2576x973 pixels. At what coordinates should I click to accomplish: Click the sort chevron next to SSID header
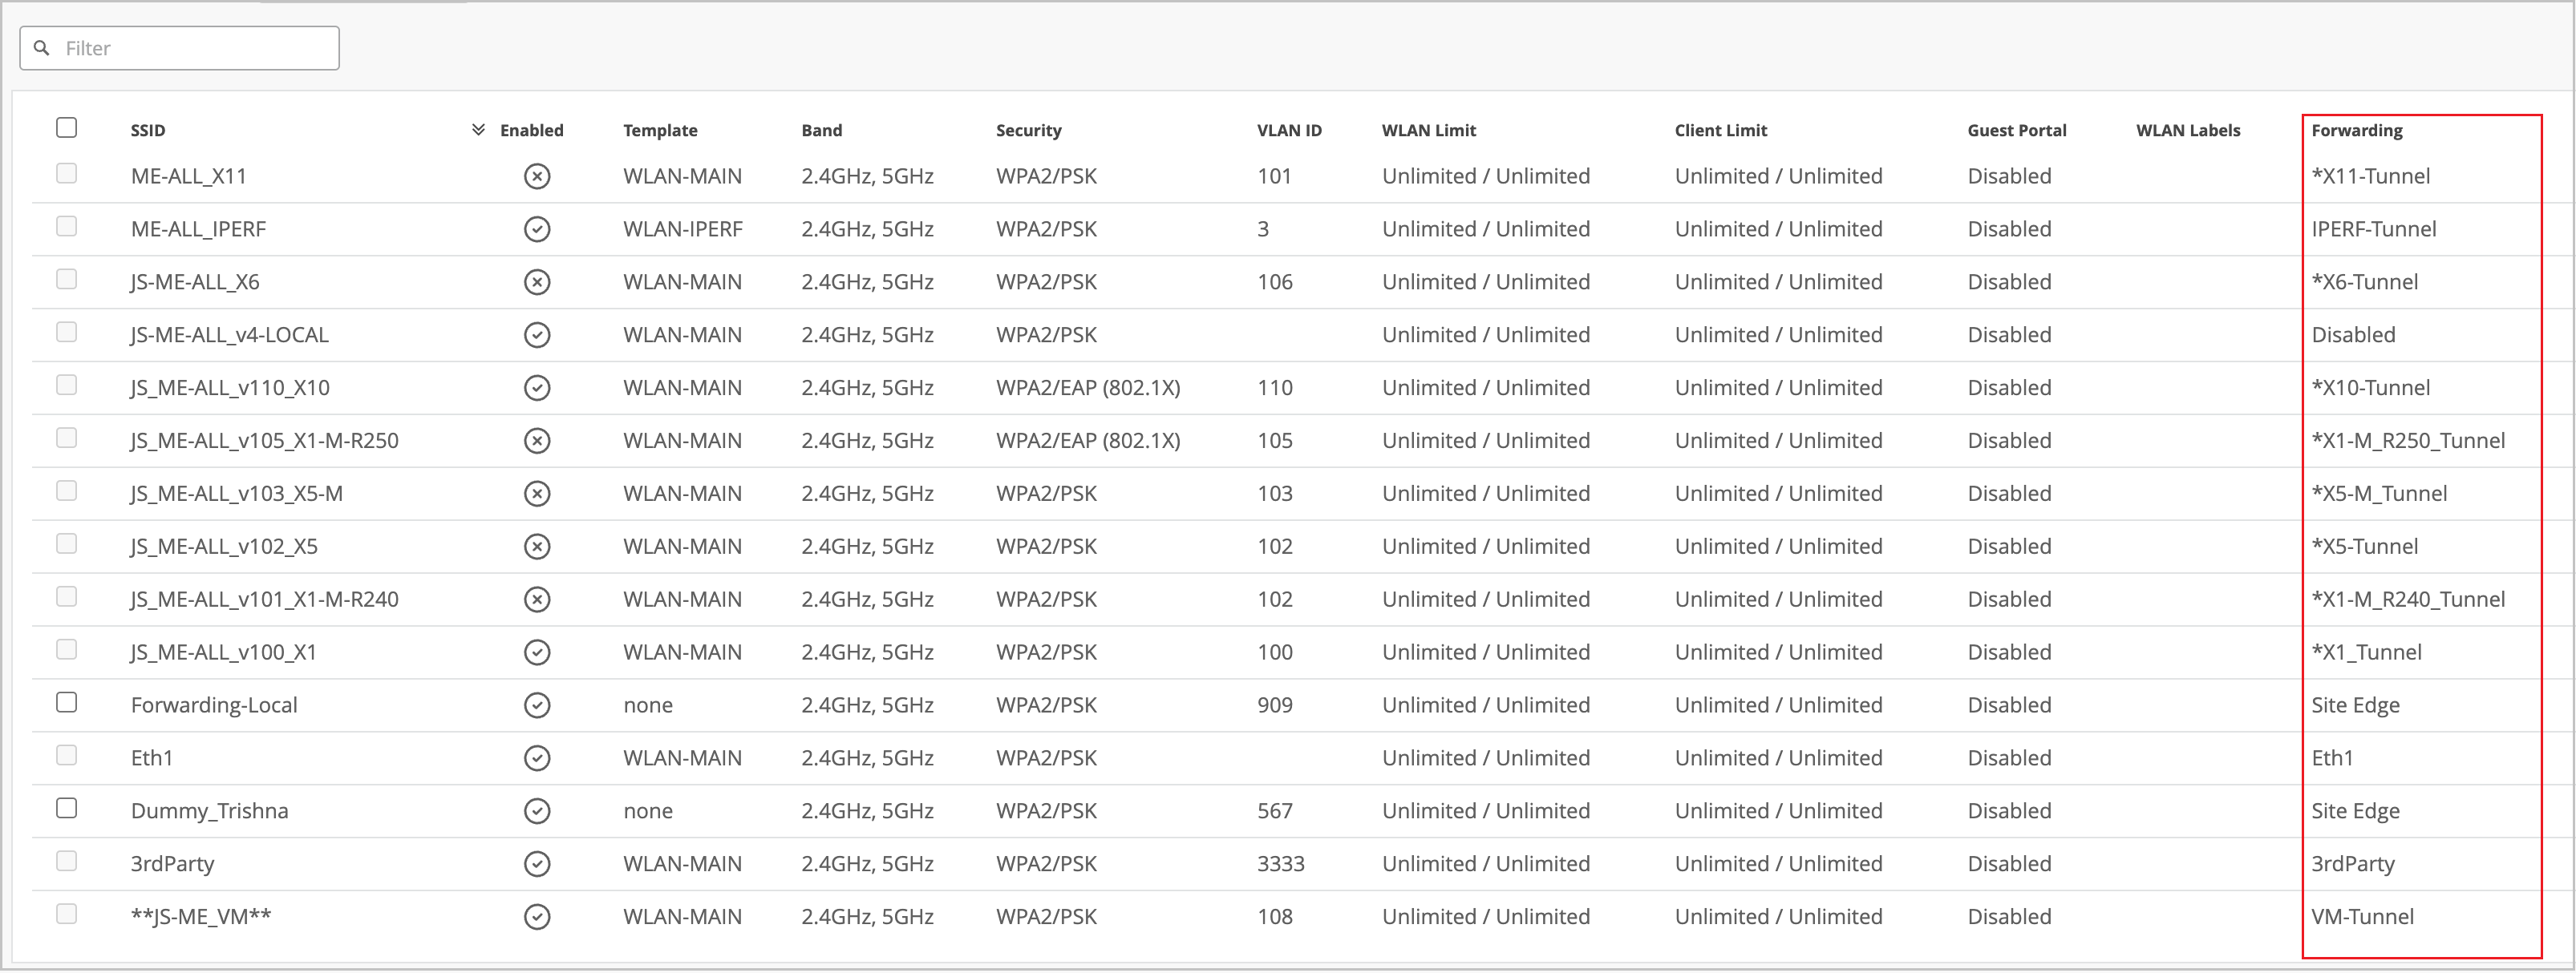478,130
